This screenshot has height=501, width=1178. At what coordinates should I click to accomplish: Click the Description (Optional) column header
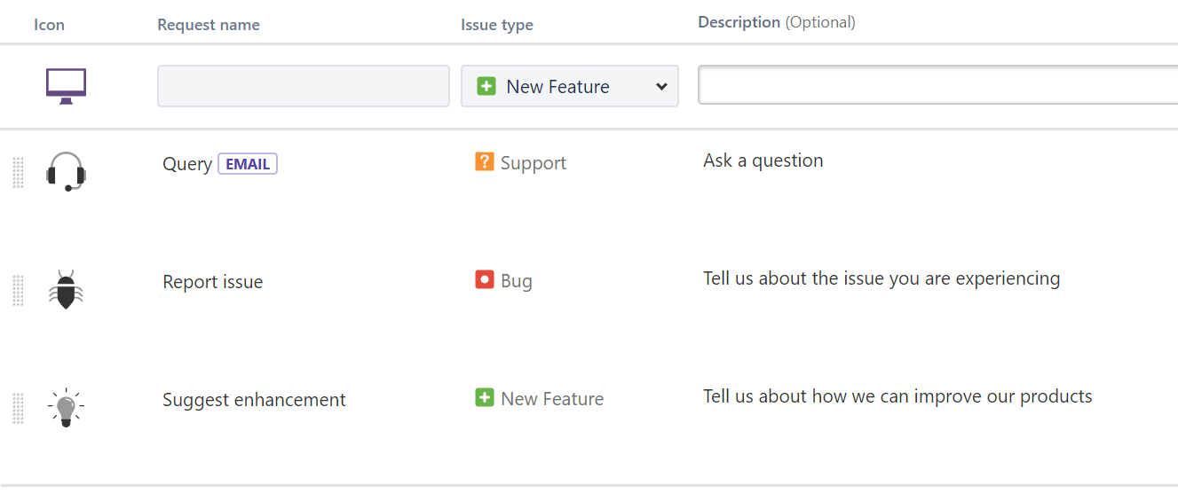(x=777, y=22)
